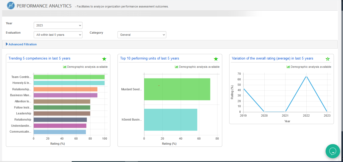Open Trending 5 competencies chart title link
Screen dimensions: 343x162
39,58
